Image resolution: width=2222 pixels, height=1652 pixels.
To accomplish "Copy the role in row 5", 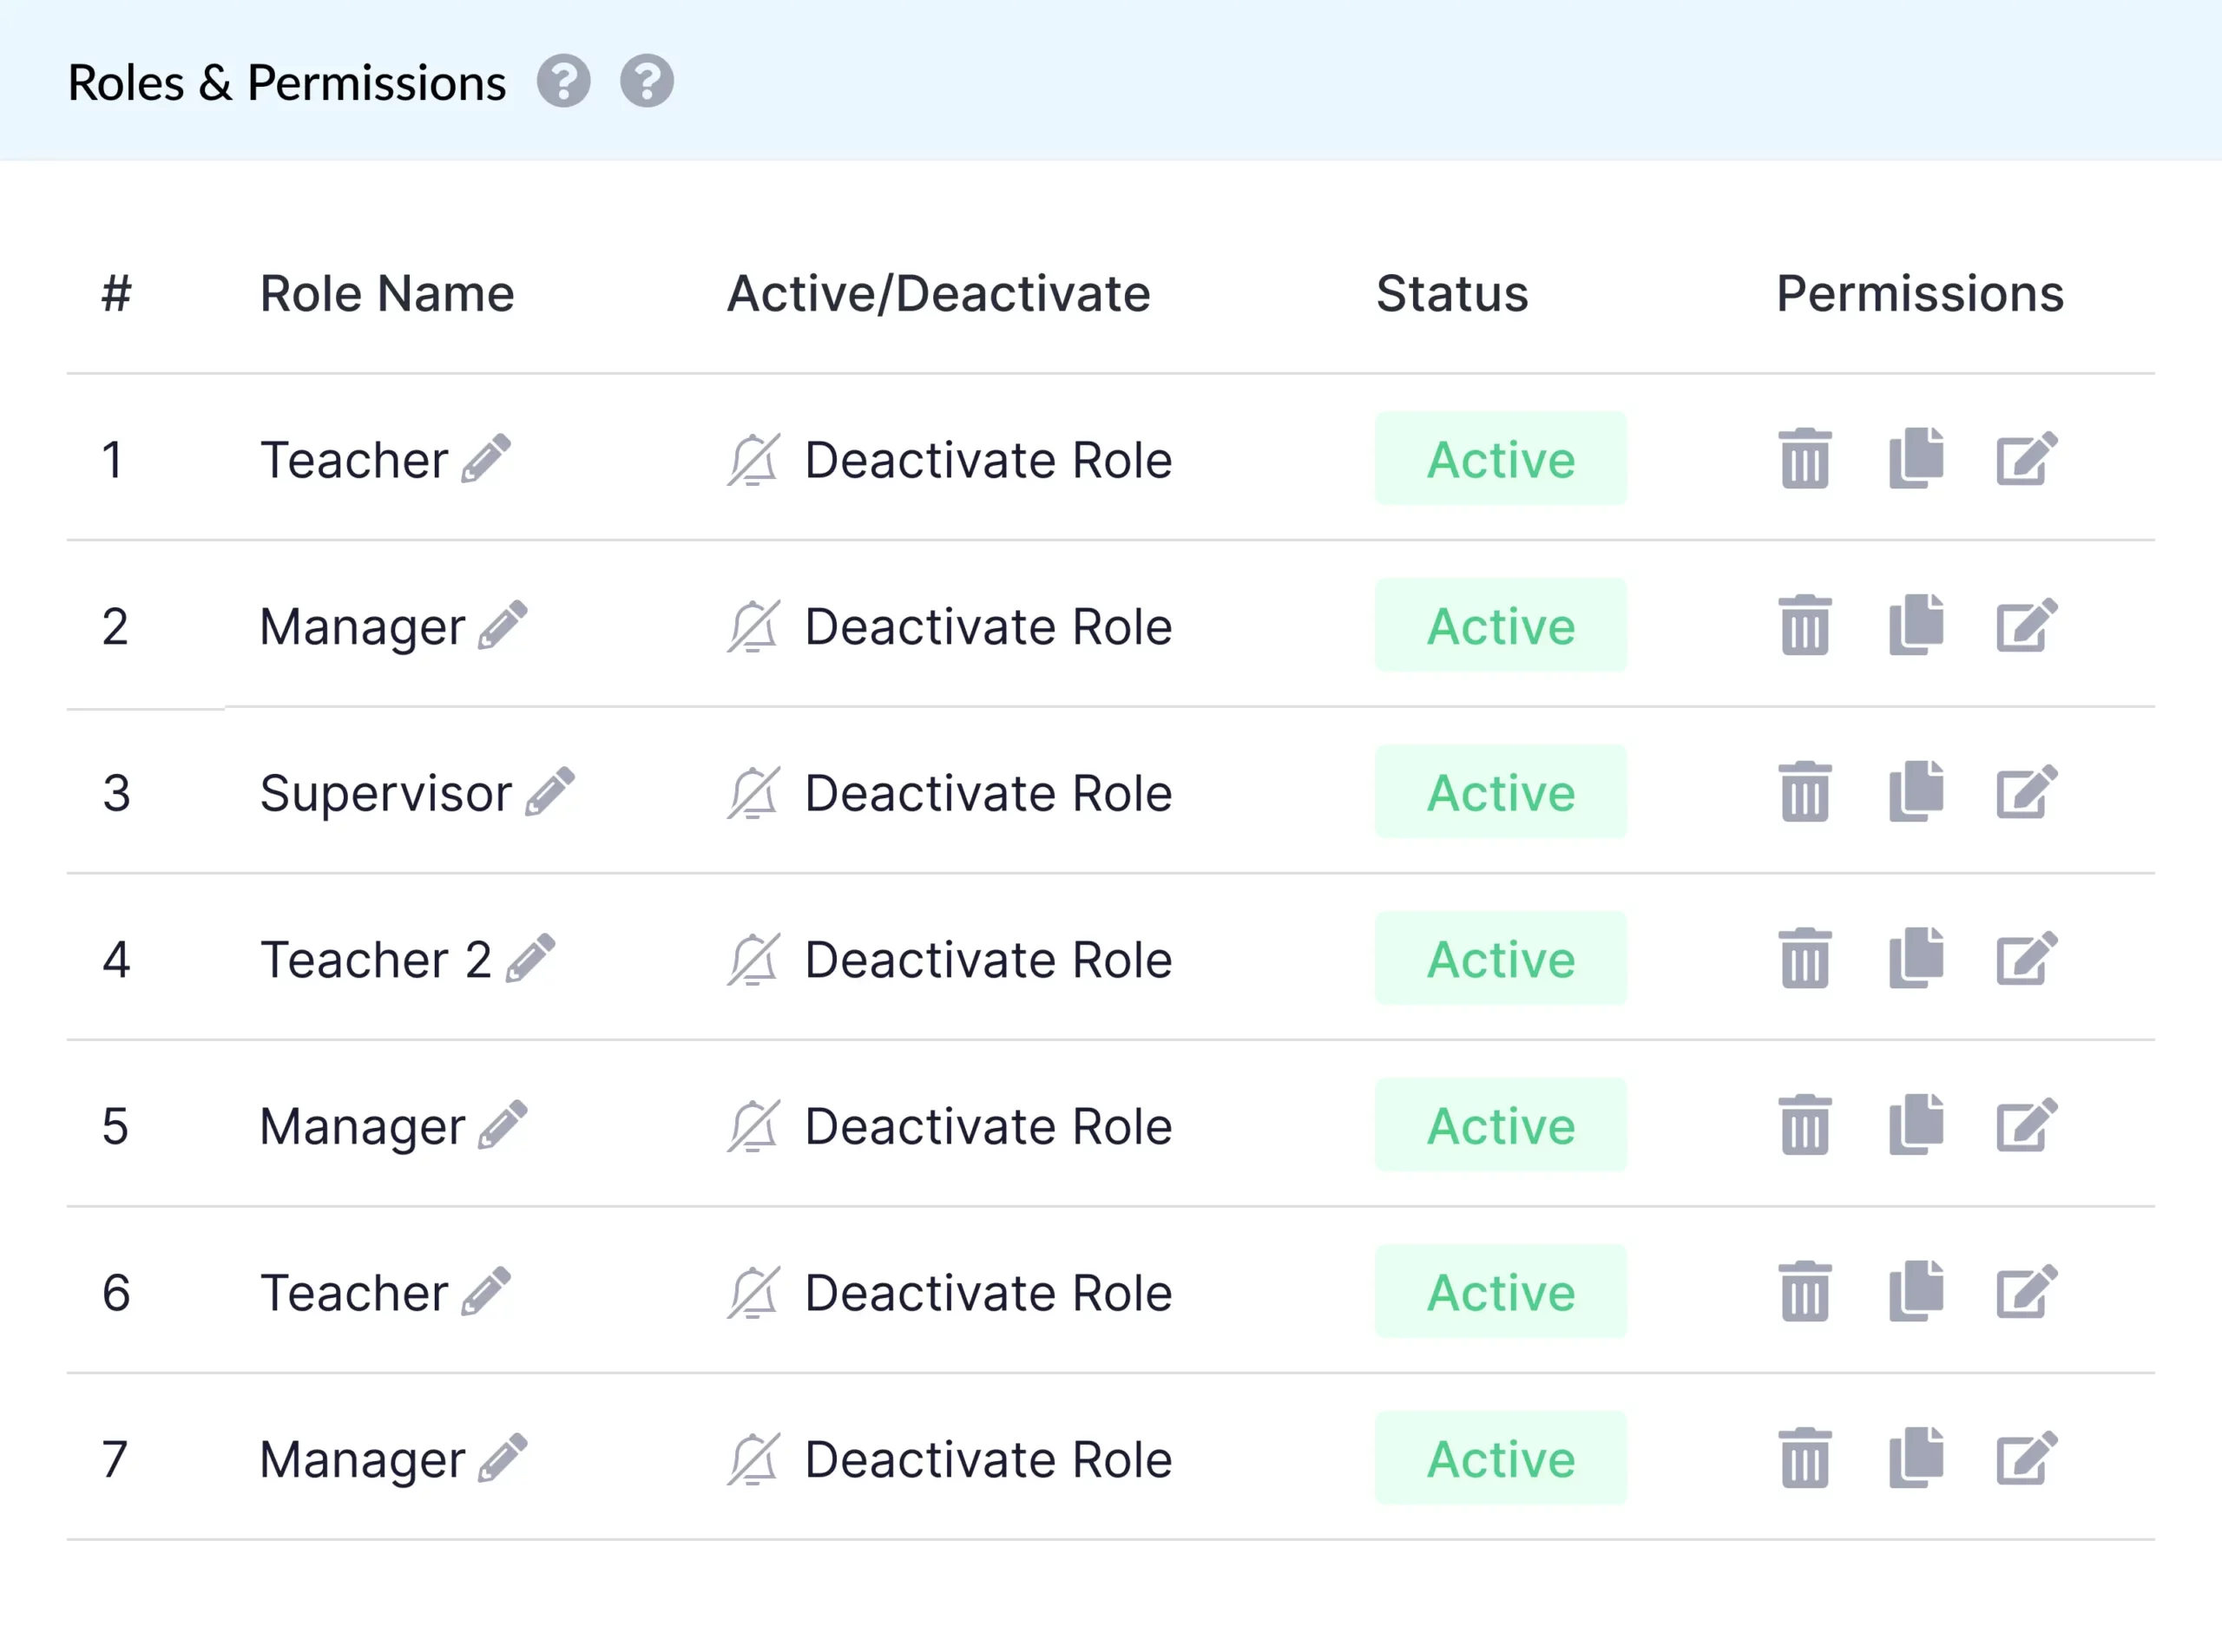I will point(1916,1125).
